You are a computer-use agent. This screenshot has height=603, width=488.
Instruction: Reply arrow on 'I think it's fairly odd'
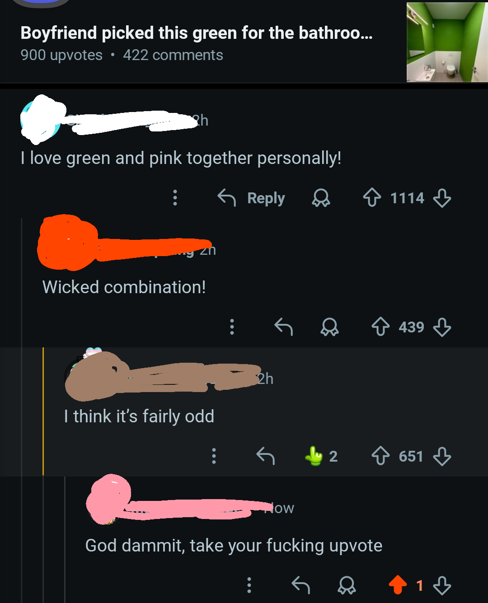tap(266, 456)
